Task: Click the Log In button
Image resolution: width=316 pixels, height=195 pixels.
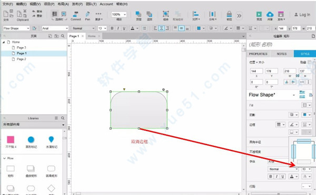Action: 302,15
